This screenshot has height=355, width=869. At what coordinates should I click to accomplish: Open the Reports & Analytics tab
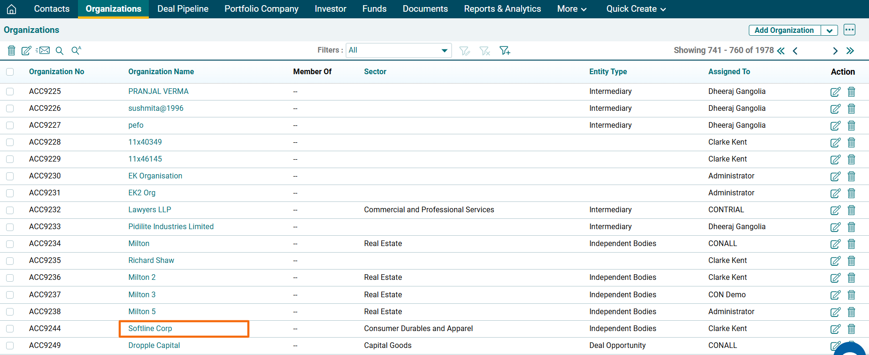click(502, 9)
